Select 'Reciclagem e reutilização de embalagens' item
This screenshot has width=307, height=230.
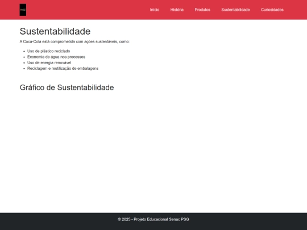pos(63,69)
